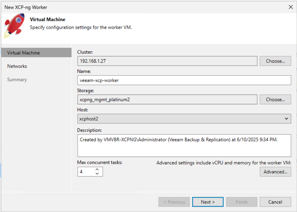Open the Host dropdown showing xcphost2
This screenshot has height=212, width=297.
(x=184, y=119)
